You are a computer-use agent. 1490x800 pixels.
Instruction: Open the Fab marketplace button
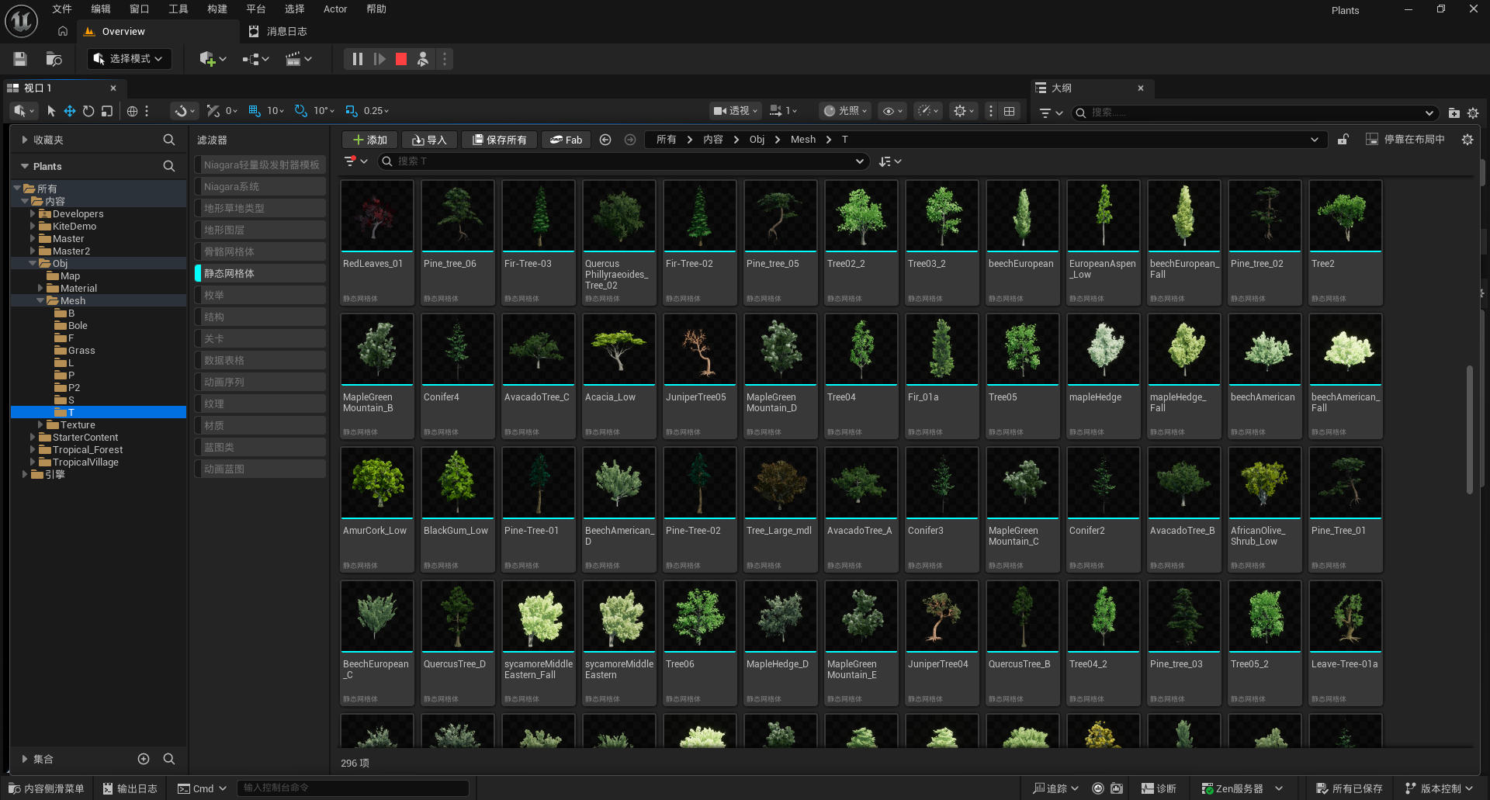(x=566, y=140)
